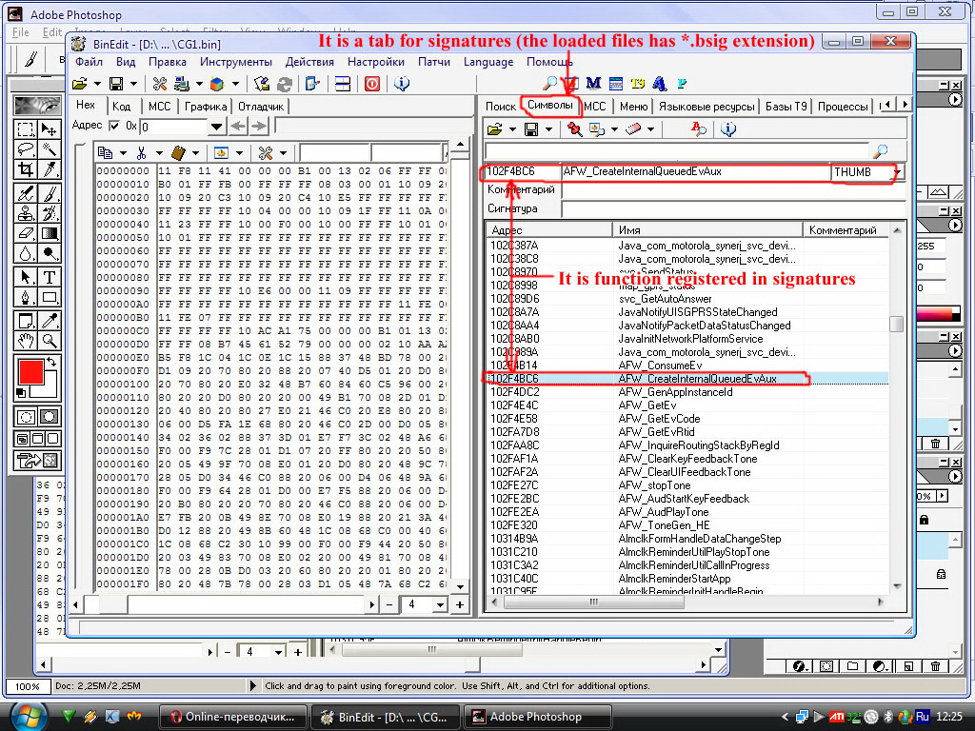Screen dimensions: 975x731
Task: Click the open file icon in BinEdit main toolbar
Action: [79, 84]
